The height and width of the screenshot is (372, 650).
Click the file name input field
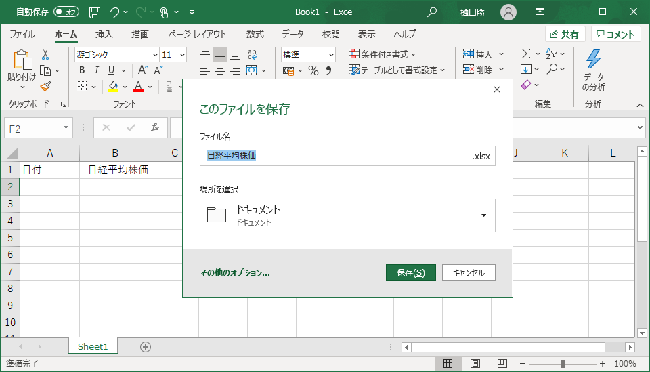[x=347, y=156]
